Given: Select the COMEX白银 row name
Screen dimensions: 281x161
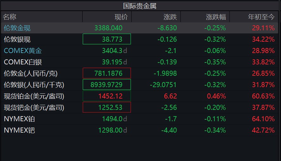Looking at the screenshot, I should [x=23, y=62].
